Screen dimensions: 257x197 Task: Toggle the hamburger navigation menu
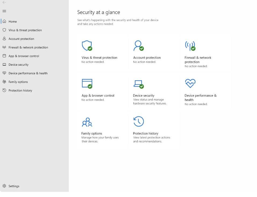tap(4, 11)
